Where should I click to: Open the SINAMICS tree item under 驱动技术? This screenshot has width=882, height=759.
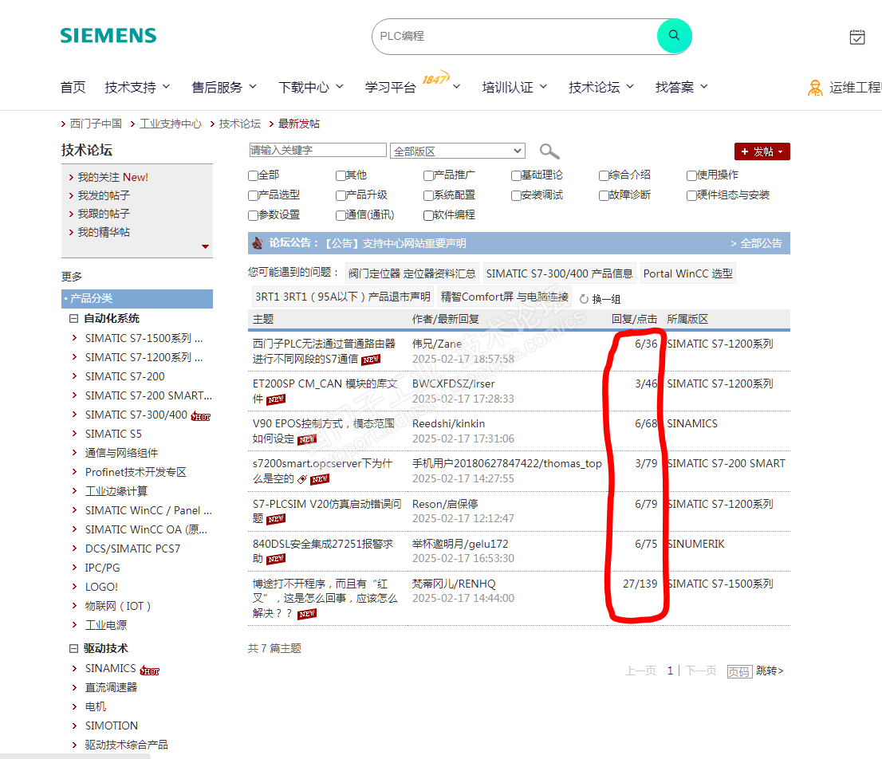point(110,668)
